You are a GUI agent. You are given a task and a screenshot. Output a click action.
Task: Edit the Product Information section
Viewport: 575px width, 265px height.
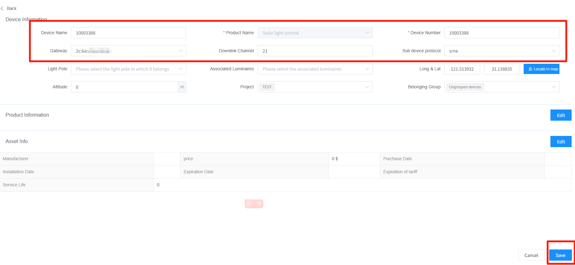click(x=560, y=115)
